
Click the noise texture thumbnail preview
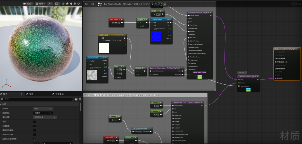click(92, 75)
